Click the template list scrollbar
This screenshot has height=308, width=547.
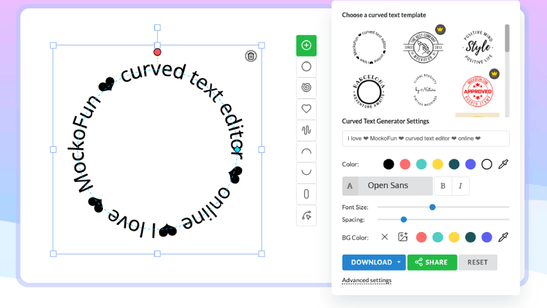[507, 39]
